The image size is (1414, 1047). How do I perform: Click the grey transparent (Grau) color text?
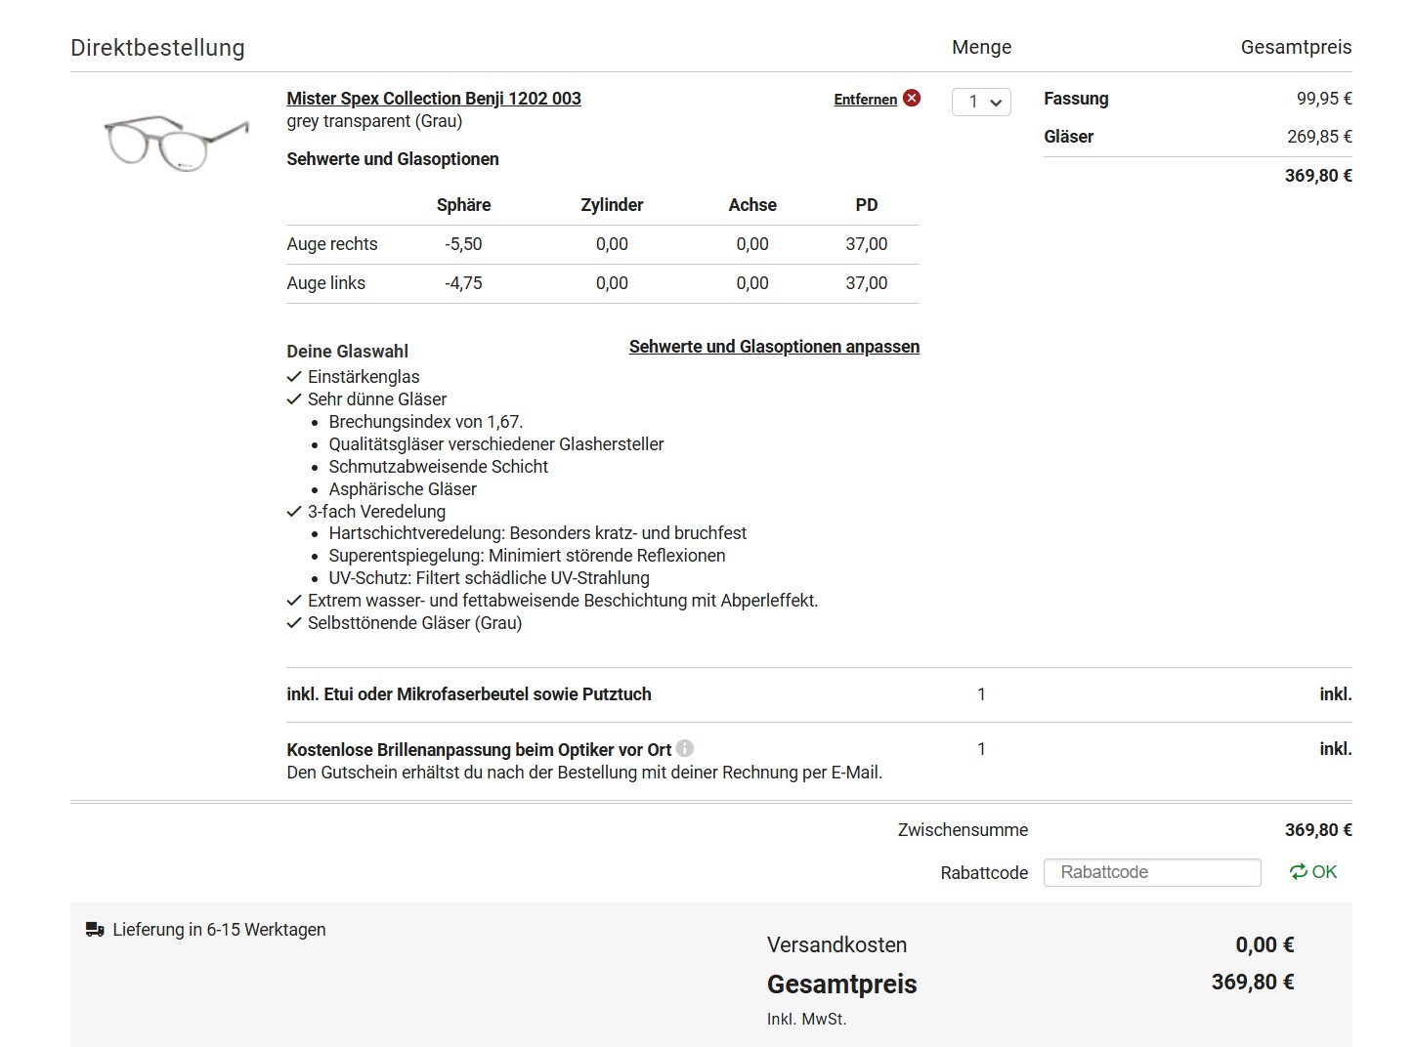point(374,121)
